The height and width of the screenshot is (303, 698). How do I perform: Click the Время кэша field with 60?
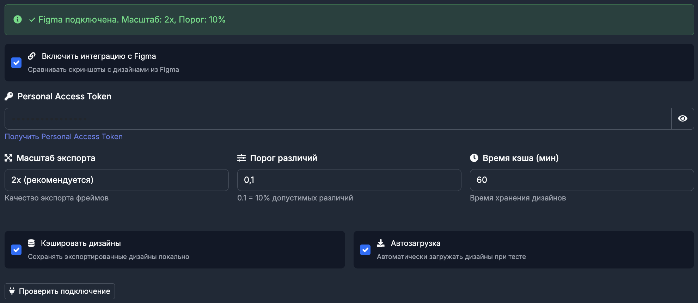click(x=582, y=180)
